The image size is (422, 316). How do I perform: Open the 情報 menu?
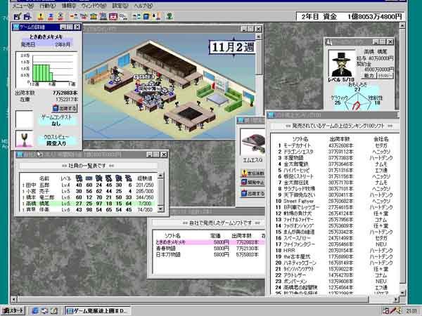click(68, 5)
